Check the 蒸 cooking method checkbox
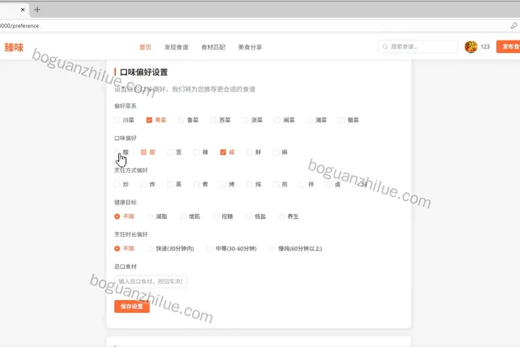 (170, 184)
